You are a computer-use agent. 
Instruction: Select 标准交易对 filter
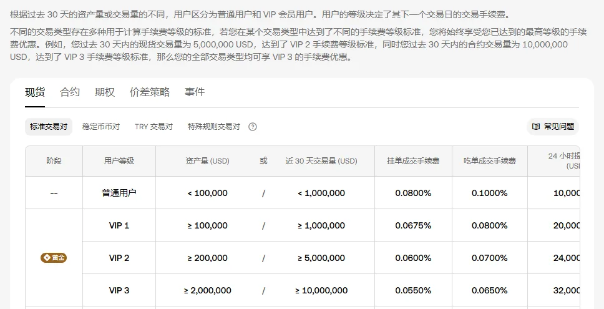(49, 127)
